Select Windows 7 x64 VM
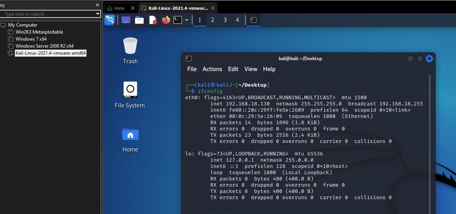This screenshot has height=214, width=456. click(31, 39)
